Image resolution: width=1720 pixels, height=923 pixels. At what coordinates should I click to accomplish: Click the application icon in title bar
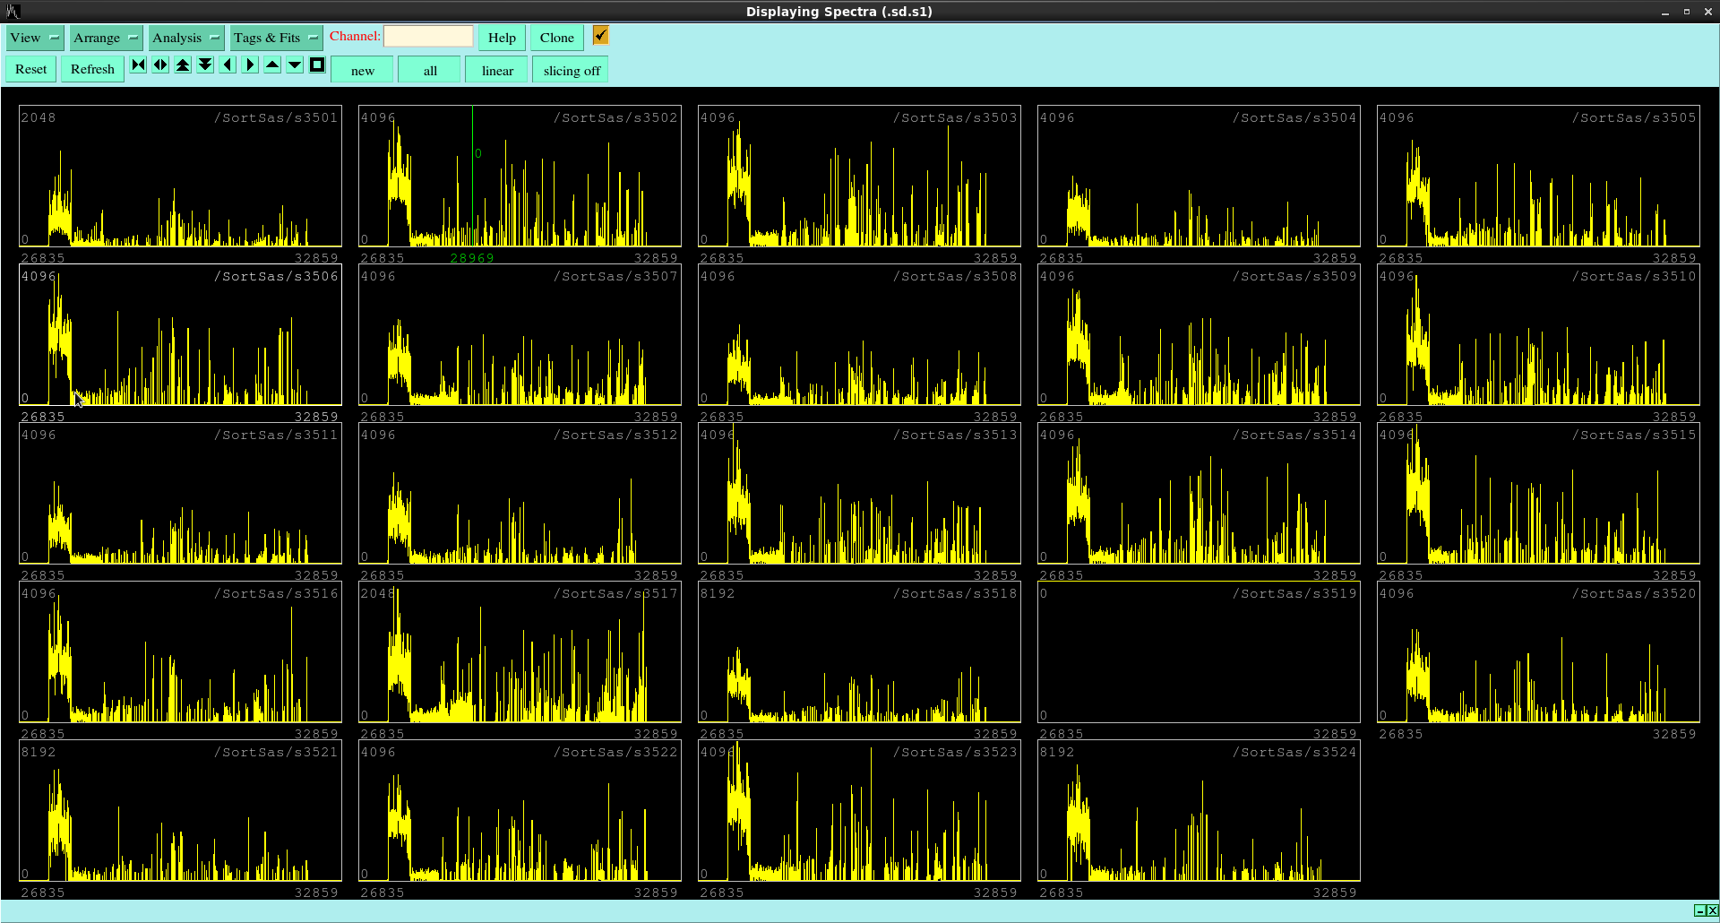tap(13, 12)
